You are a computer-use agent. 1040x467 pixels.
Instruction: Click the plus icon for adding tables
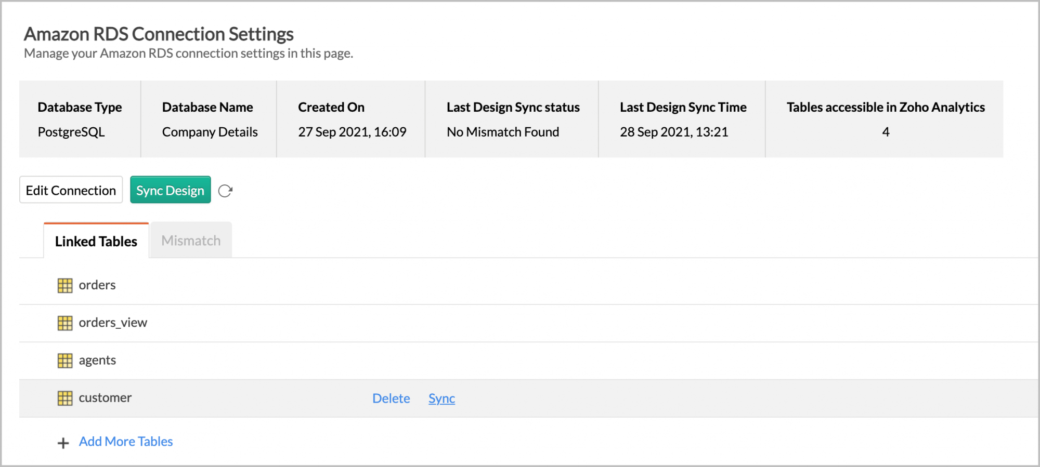[x=63, y=443]
